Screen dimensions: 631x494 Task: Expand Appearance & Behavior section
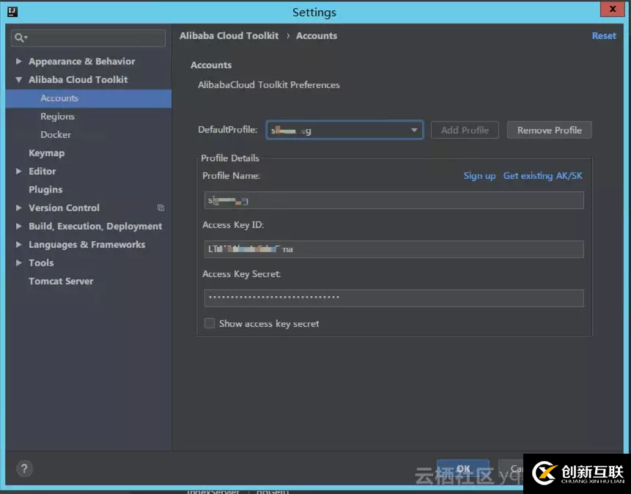(x=19, y=62)
